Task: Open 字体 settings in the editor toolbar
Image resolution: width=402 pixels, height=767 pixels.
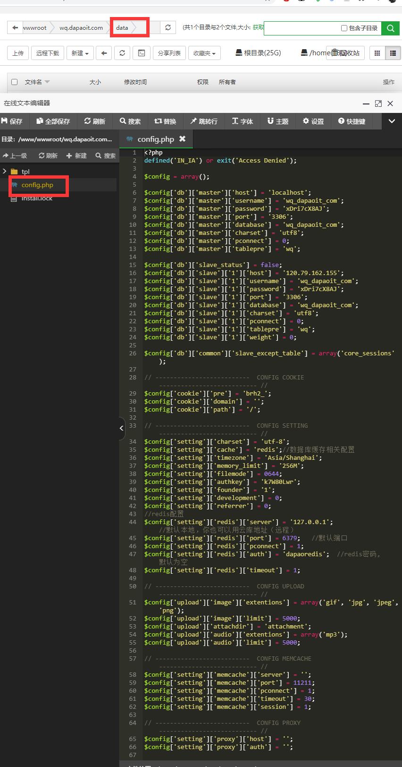Action: coord(243,121)
